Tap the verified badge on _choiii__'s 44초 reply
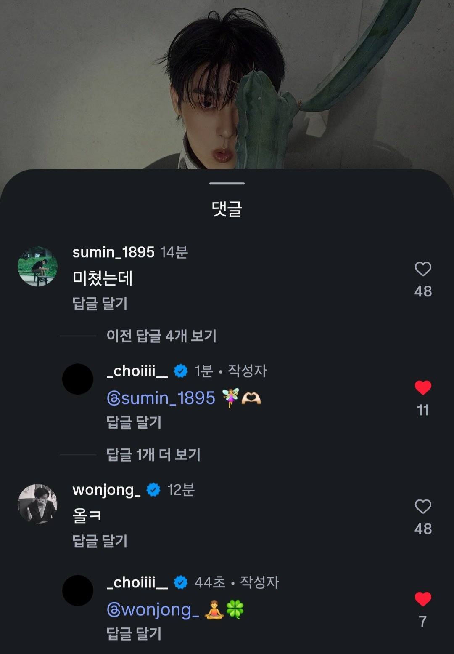Screen dimensions: 454x654 coord(181,582)
